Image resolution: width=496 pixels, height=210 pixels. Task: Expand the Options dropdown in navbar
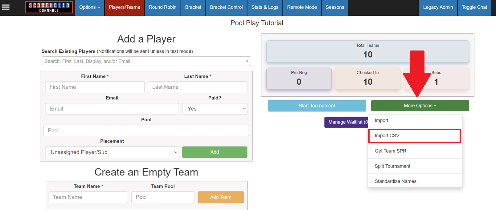pyautogui.click(x=89, y=7)
